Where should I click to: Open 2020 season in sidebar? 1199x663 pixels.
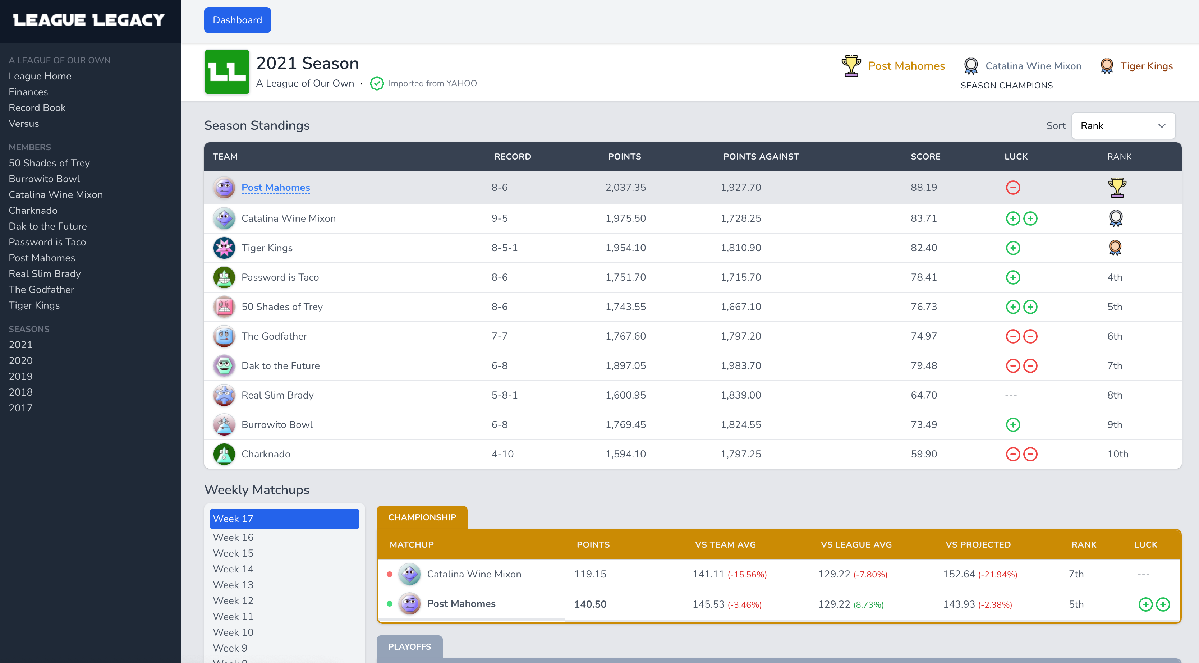tap(20, 360)
